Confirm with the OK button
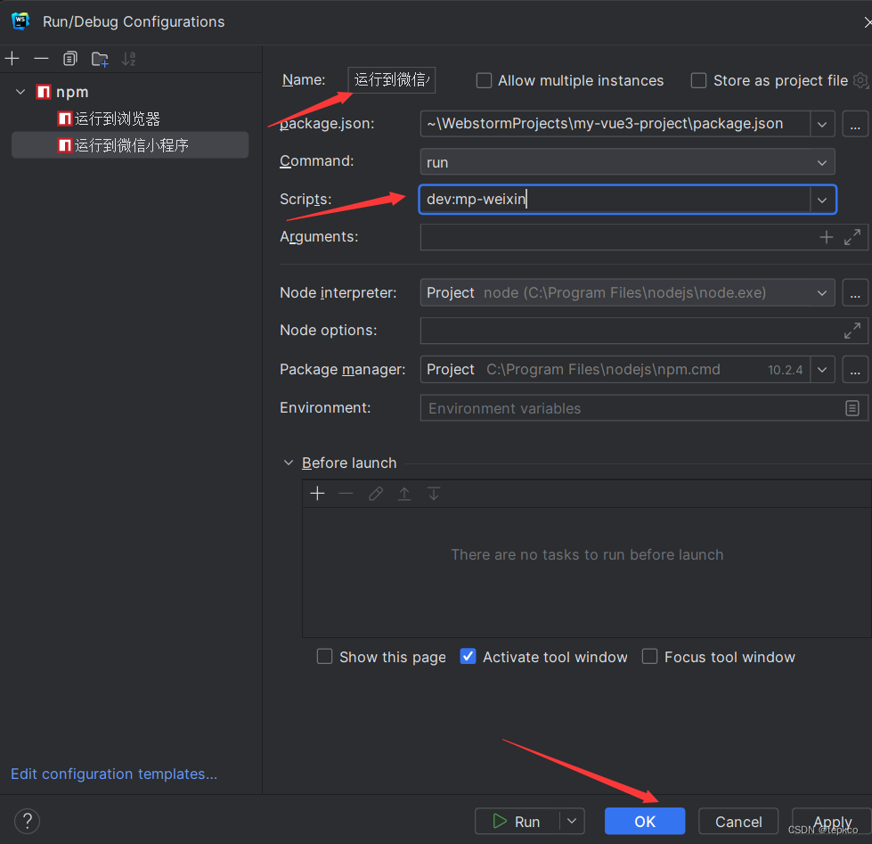The height and width of the screenshot is (844, 872). click(x=645, y=821)
